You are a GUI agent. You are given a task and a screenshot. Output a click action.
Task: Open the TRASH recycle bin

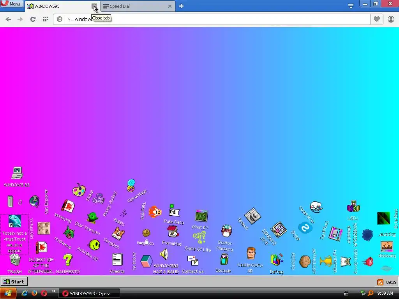(x=15, y=260)
